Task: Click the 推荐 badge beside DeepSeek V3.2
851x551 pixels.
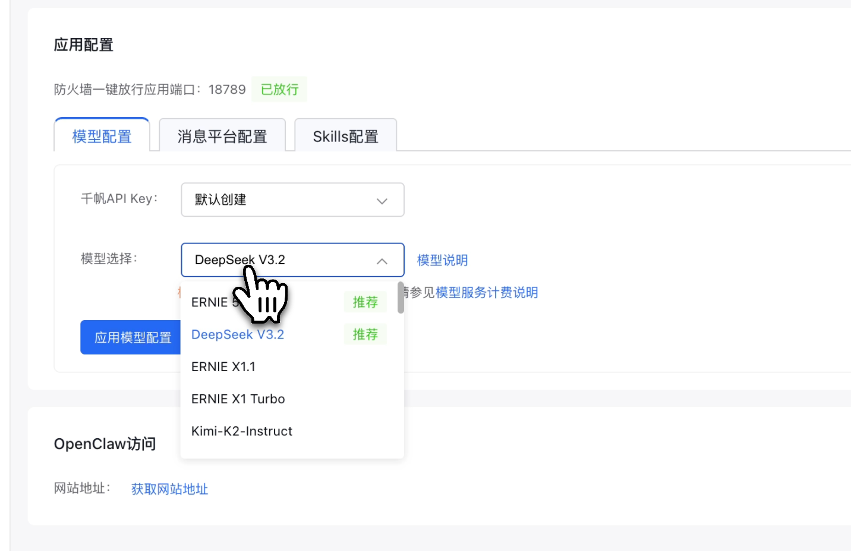Action: pyautogui.click(x=365, y=334)
